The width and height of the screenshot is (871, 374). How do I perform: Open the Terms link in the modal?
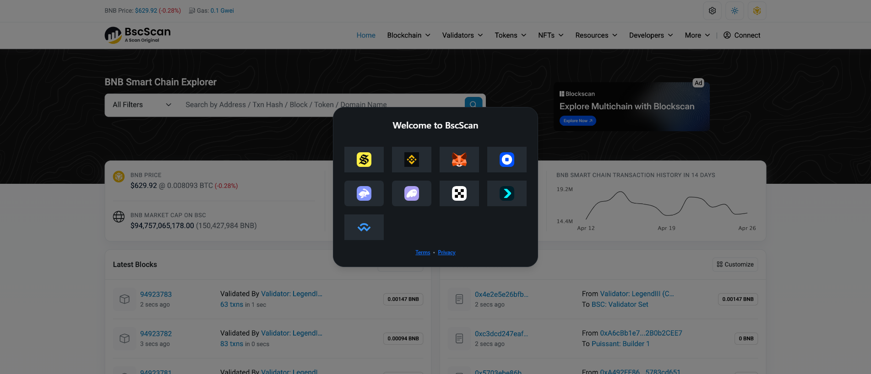(423, 252)
